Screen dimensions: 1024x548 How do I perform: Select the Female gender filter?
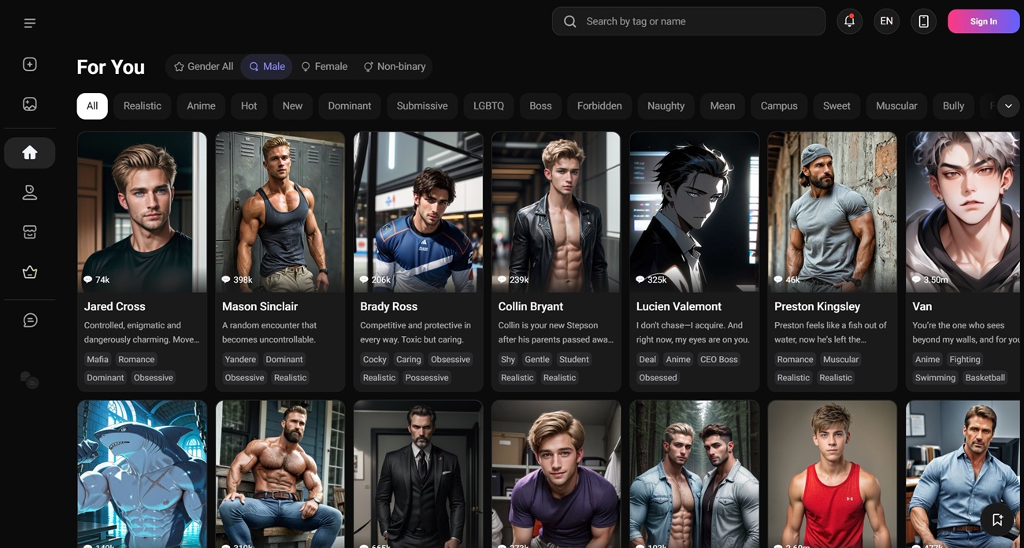[x=324, y=67]
